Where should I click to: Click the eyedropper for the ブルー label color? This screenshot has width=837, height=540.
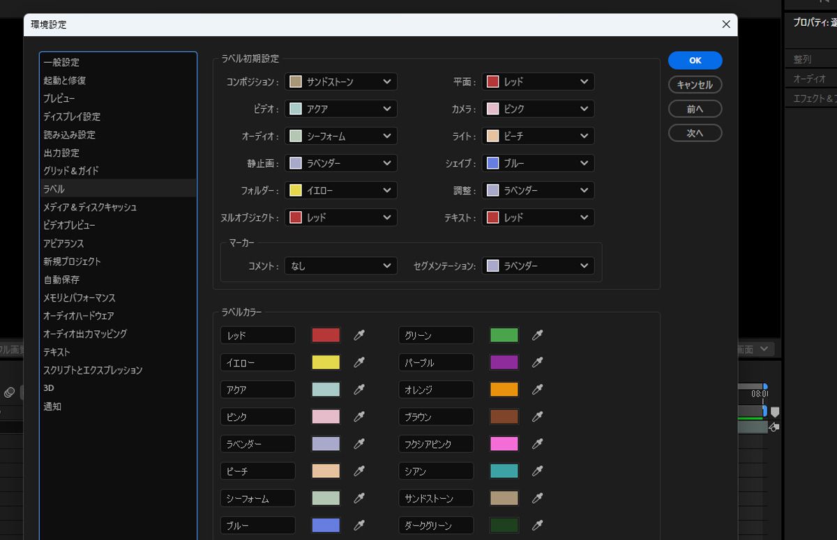(x=359, y=525)
